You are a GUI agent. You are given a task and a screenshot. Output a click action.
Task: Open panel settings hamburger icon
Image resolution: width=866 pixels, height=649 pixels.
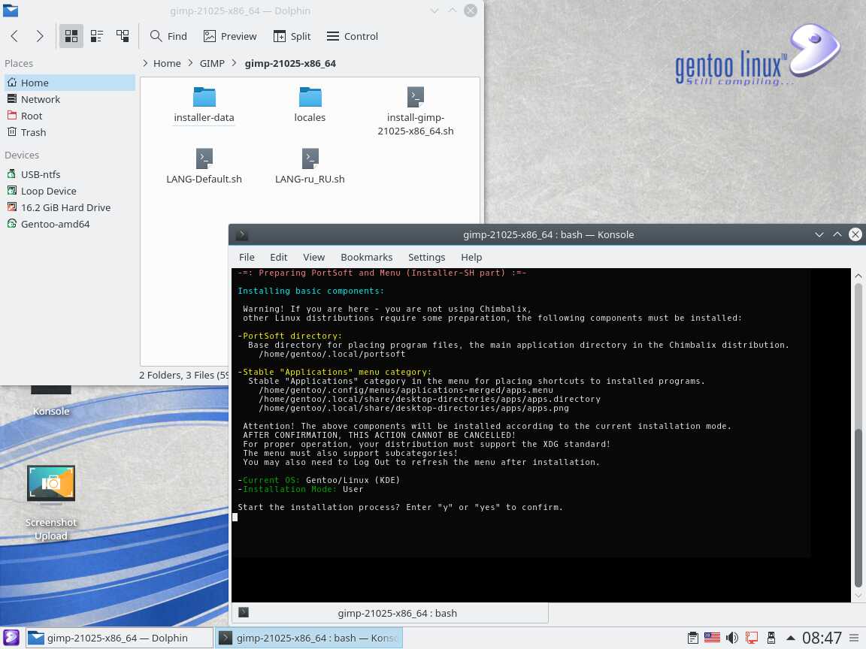tap(854, 638)
